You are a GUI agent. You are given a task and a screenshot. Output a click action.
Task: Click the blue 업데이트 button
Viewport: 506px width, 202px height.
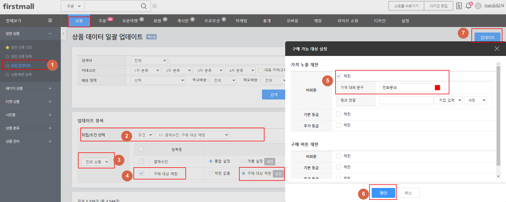click(x=487, y=37)
